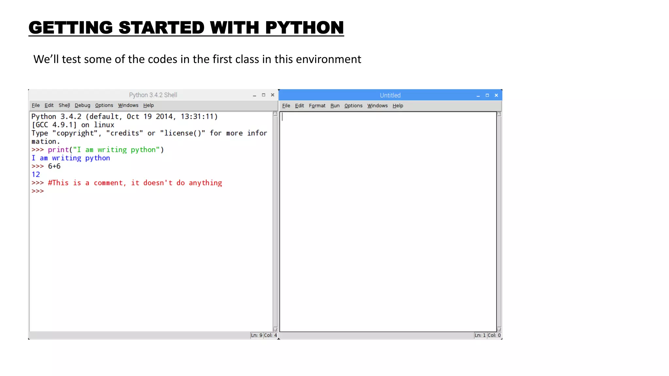The height and width of the screenshot is (376, 669).
Task: Open Options menu in Python Shell window
Action: [x=104, y=105]
